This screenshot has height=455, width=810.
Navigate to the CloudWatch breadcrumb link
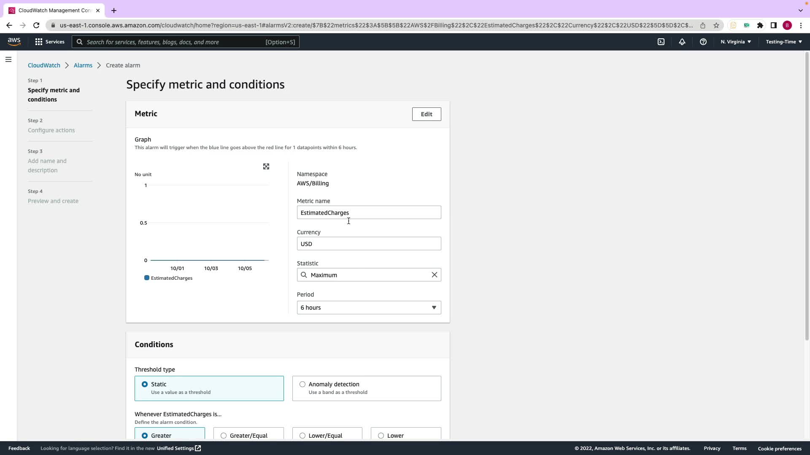click(44, 65)
